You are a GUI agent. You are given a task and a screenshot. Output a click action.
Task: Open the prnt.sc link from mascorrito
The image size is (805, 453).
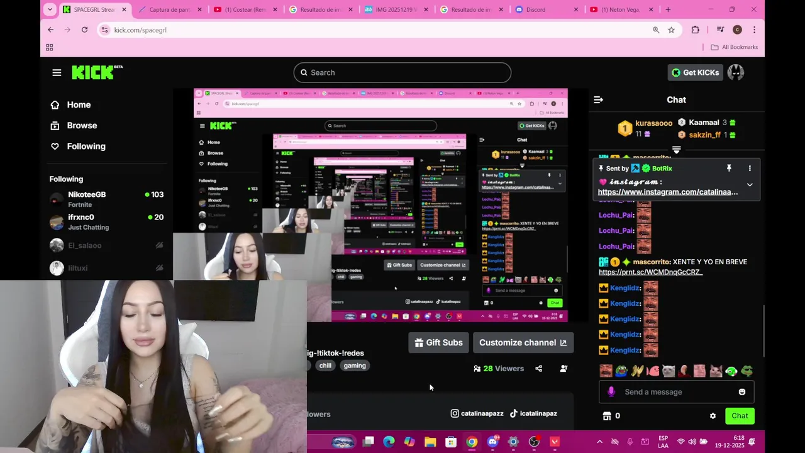pyautogui.click(x=650, y=272)
